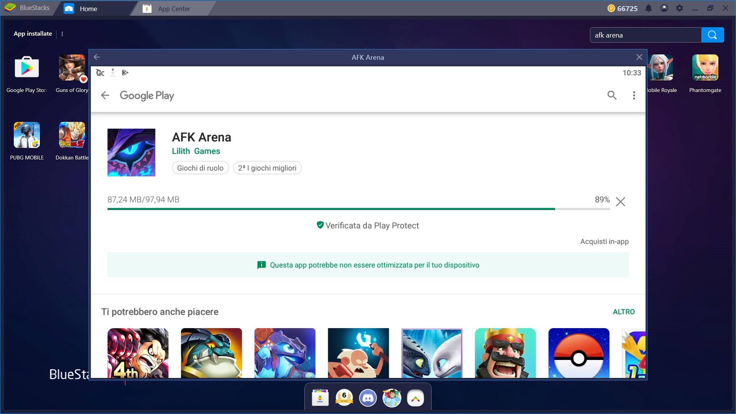Image resolution: width=736 pixels, height=414 pixels.
Task: Click ALTRO to see more suggestions
Action: [x=624, y=312]
